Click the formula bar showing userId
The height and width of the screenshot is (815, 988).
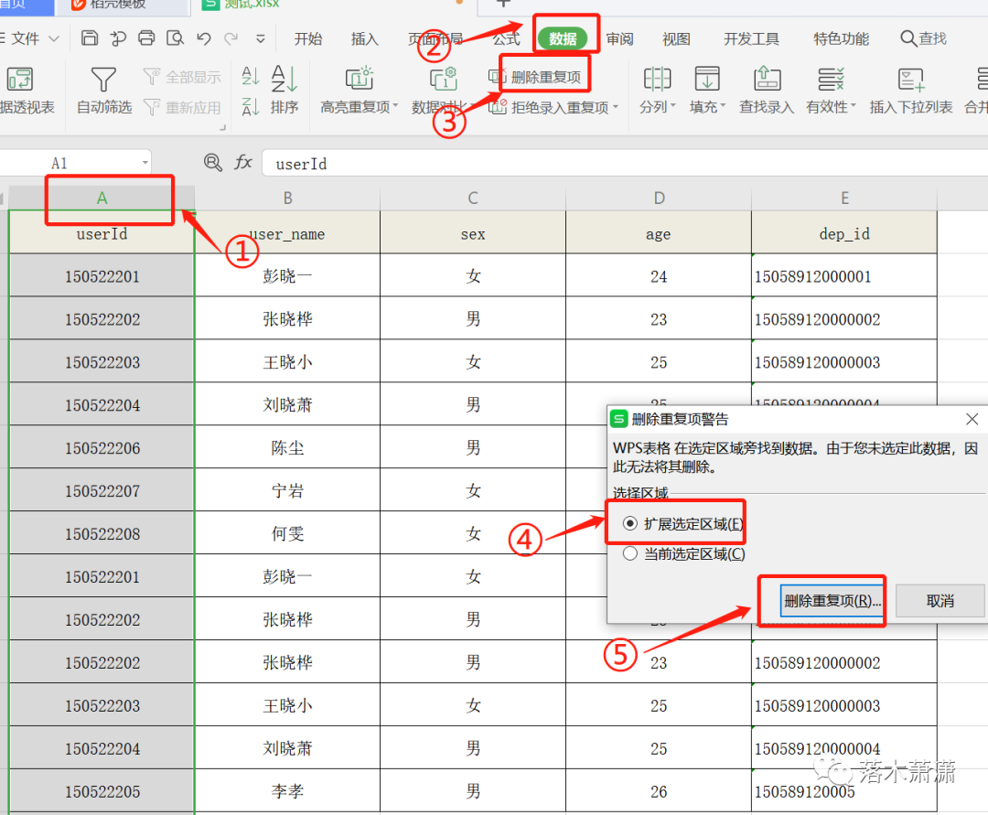point(624,164)
